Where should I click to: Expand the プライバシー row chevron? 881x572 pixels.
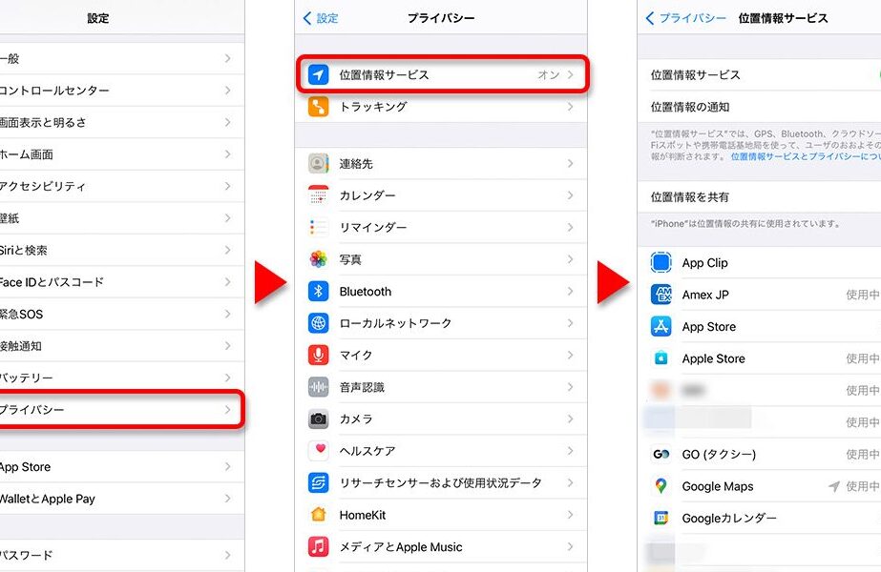click(x=227, y=410)
